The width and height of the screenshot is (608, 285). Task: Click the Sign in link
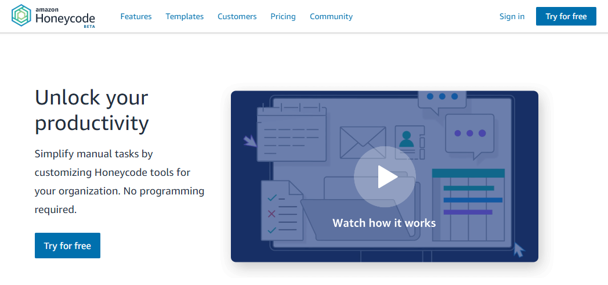point(512,16)
